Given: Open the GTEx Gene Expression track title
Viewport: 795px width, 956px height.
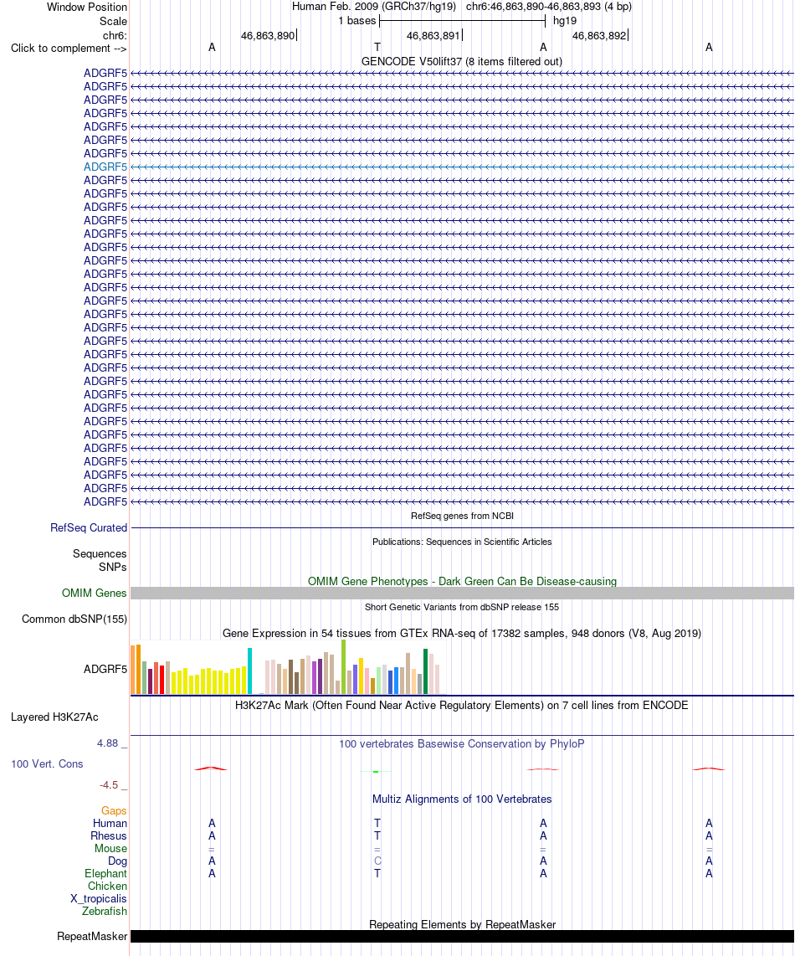Looking at the screenshot, I should (461, 634).
